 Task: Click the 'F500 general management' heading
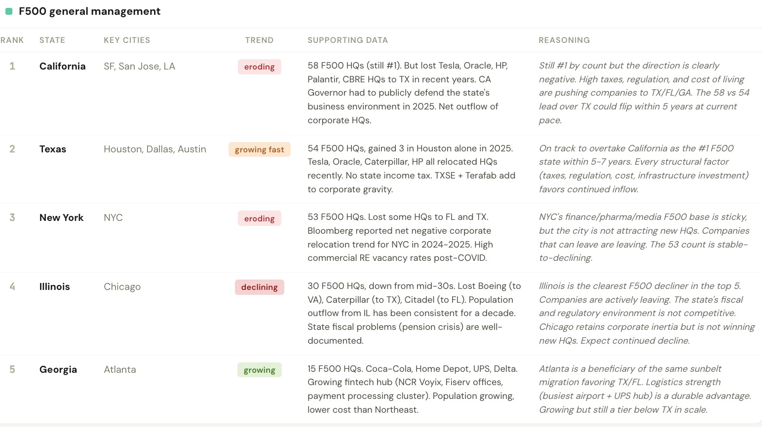coord(89,11)
